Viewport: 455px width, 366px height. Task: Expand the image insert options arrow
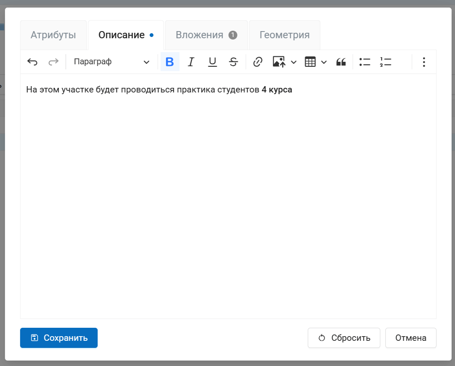pos(294,62)
